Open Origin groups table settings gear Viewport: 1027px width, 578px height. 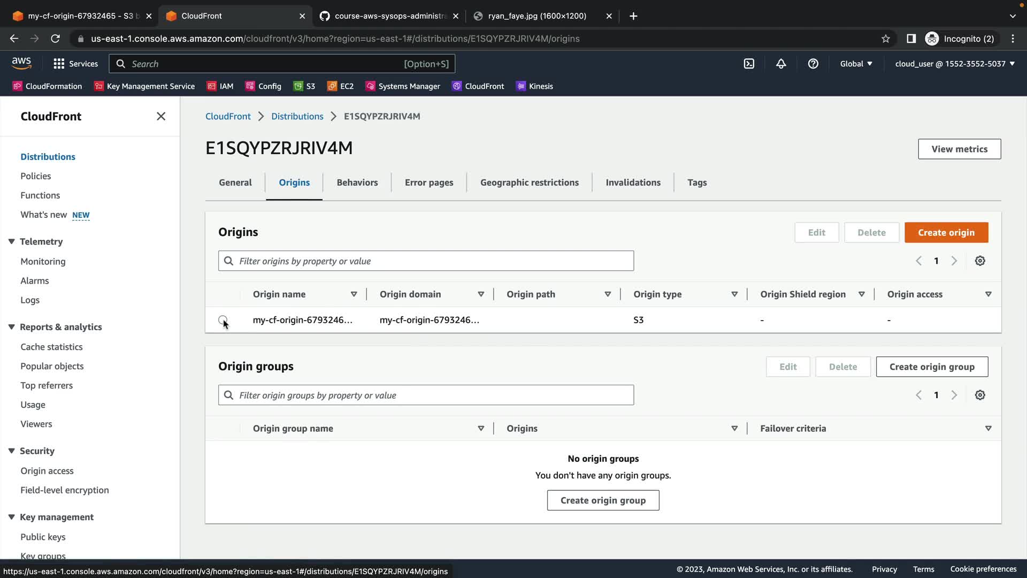point(980,395)
